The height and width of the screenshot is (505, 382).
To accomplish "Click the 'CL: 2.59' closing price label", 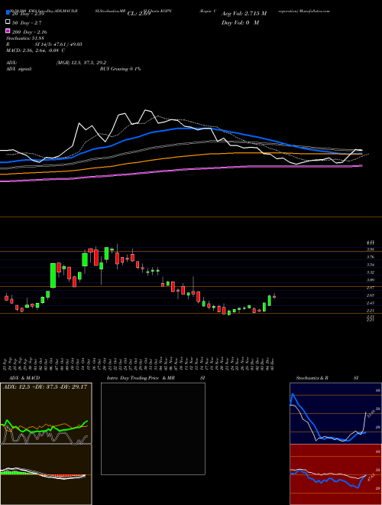I will point(139,14).
